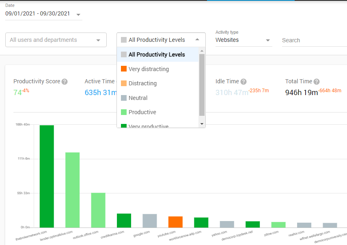Click the thebrokernetwork.com bar in chart
Screen dimensions: 347x245
[x=47, y=176]
